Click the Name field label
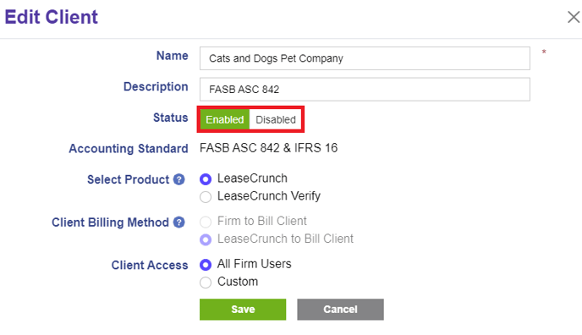Screen dimensions: 582x335 tap(173, 56)
